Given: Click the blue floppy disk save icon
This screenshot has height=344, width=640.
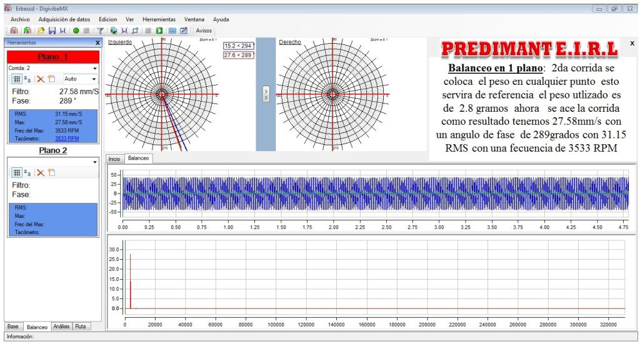Looking at the screenshot, I should pos(52,31).
